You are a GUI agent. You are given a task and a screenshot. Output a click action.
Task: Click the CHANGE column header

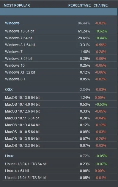(101, 5)
